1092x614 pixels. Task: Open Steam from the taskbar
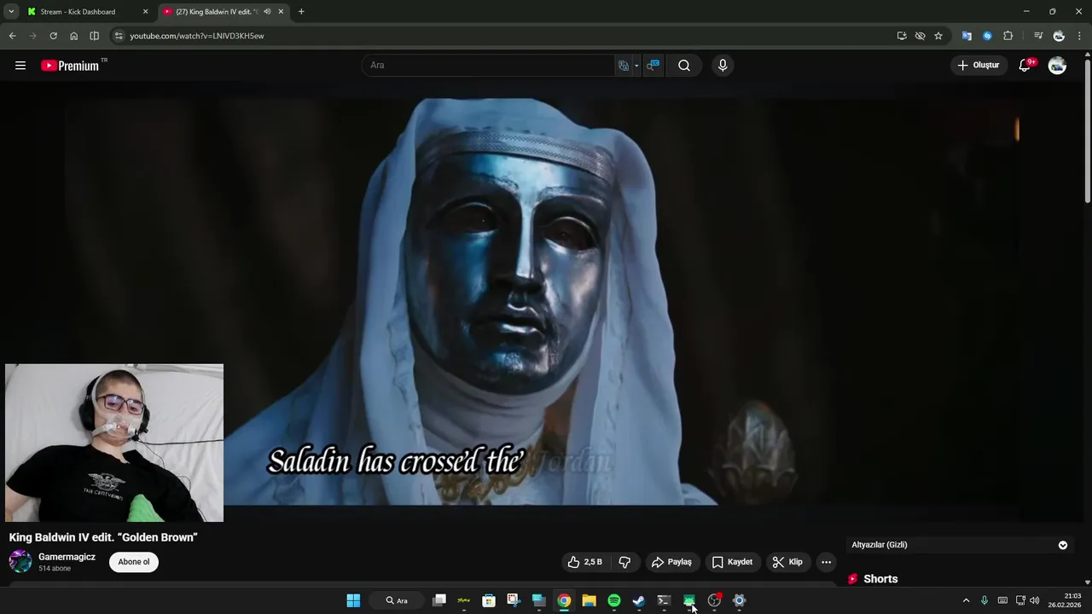point(638,600)
